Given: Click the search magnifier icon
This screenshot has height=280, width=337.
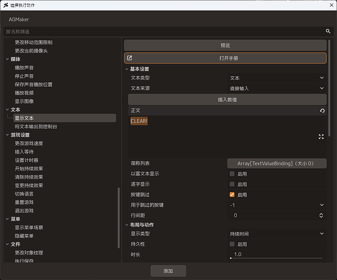Looking at the screenshot, I should point(327,31).
